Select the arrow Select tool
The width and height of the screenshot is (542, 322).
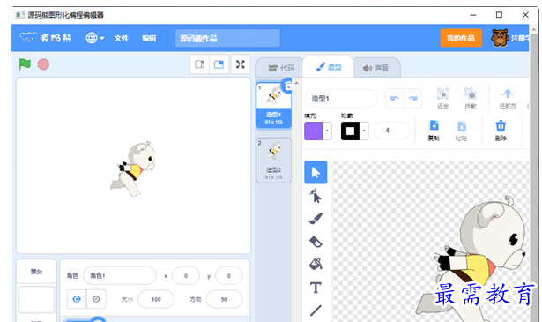(316, 172)
